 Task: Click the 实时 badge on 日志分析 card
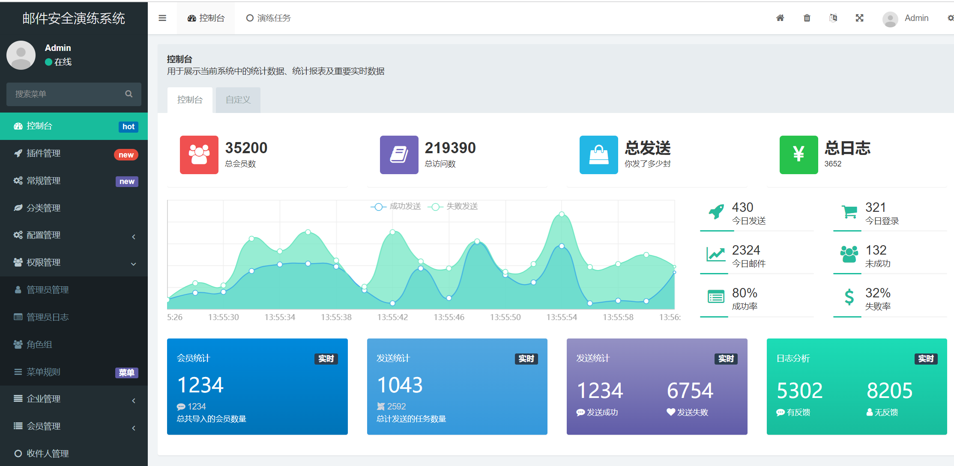(926, 359)
